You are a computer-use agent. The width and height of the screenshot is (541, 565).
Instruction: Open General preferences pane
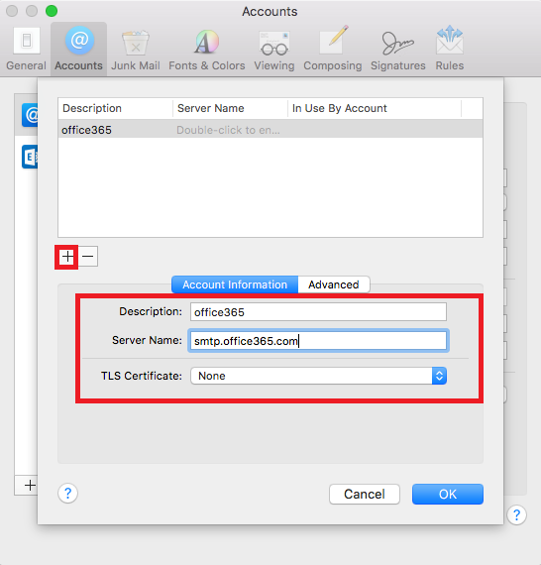[x=26, y=49]
